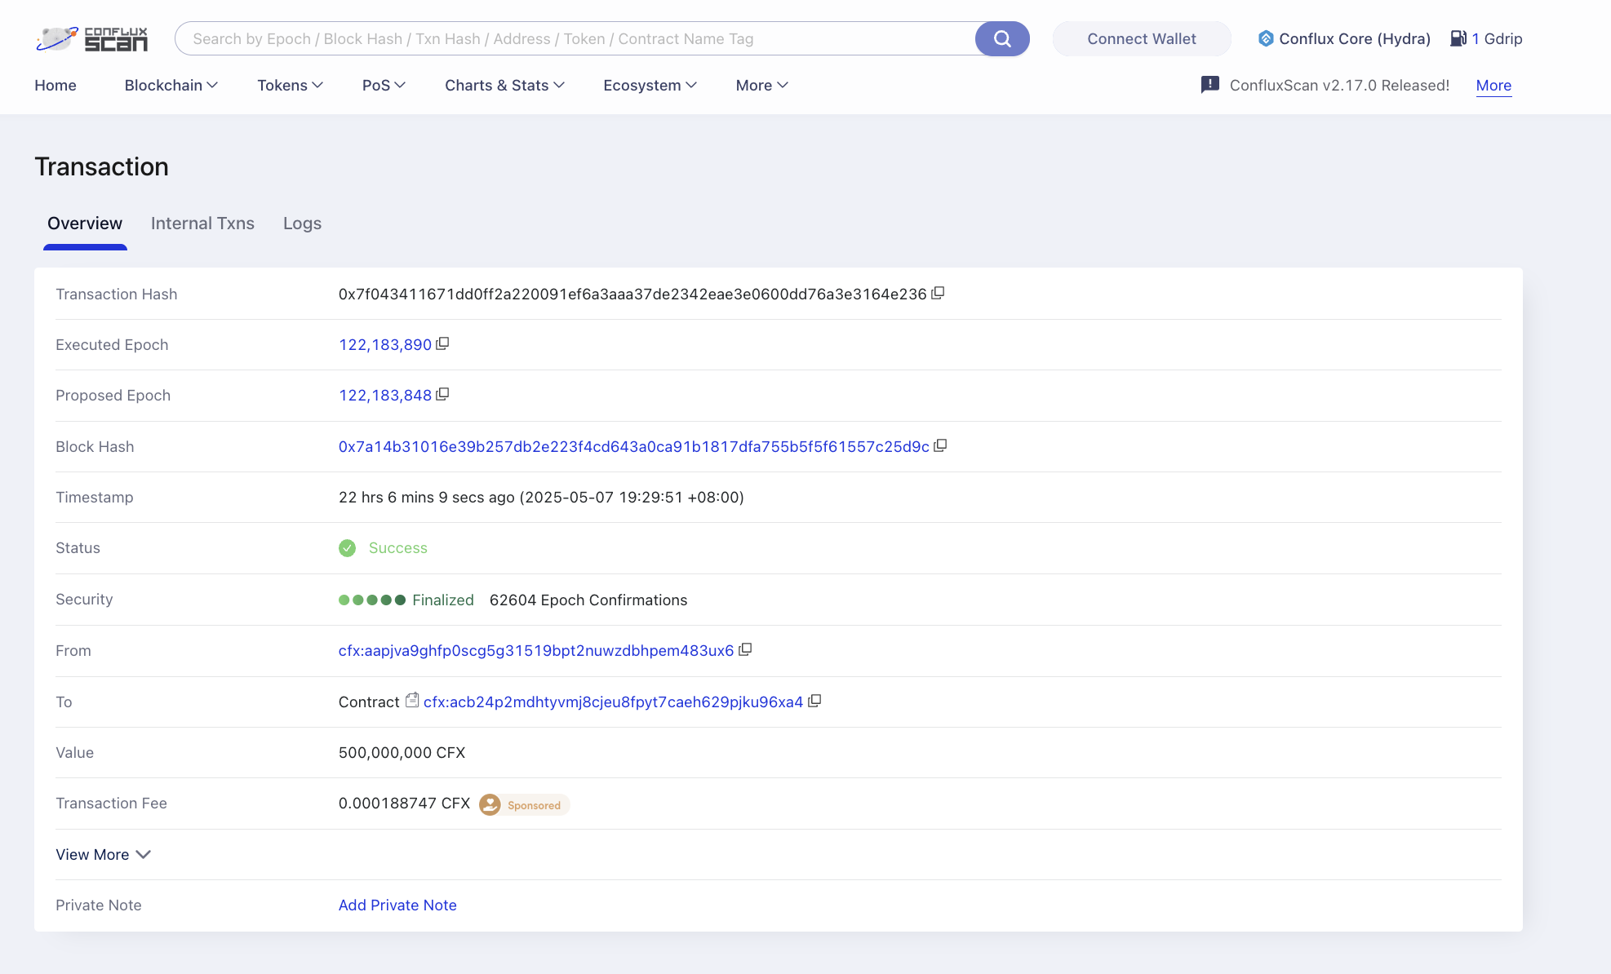The height and width of the screenshot is (974, 1611).
Task: Copy the proposed epoch number
Action: coord(442,394)
